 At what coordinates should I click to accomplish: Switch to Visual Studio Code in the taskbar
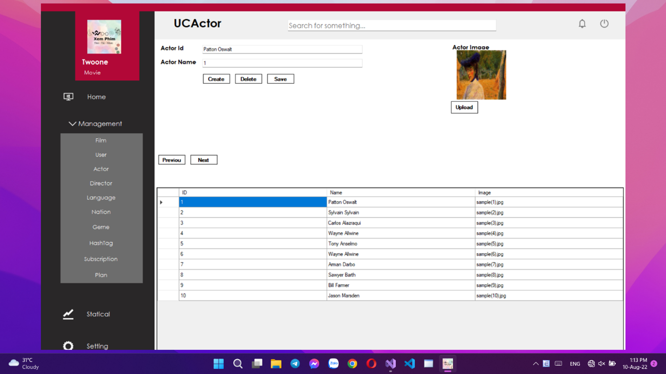click(x=409, y=364)
